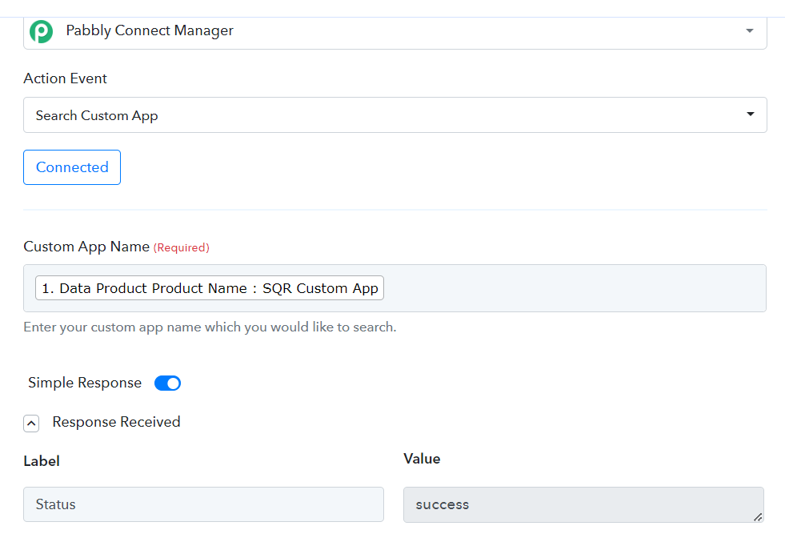Viewport: 785px width, 534px height.
Task: Click the Response Received label
Action: point(116,422)
